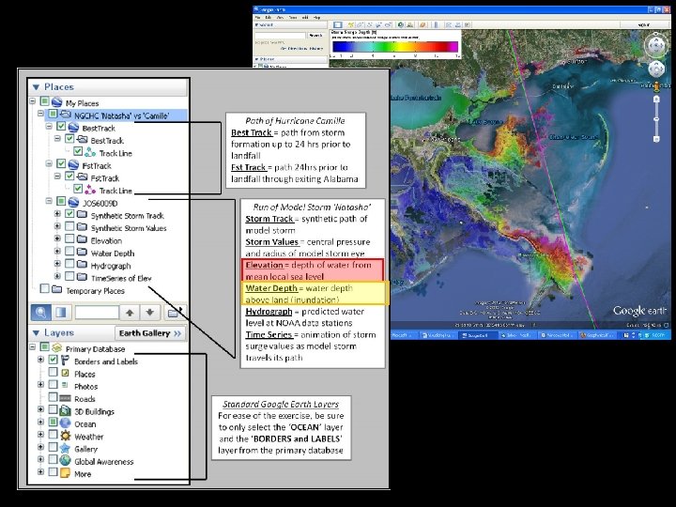This screenshot has width=676, height=507.
Task: Click the zoom slider on the map
Action: coord(656,119)
